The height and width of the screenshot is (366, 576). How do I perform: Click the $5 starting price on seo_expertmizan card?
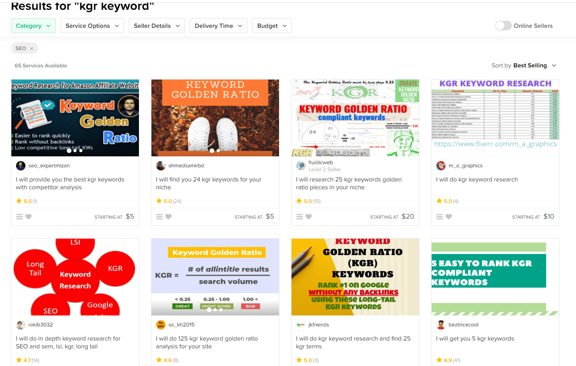(130, 217)
